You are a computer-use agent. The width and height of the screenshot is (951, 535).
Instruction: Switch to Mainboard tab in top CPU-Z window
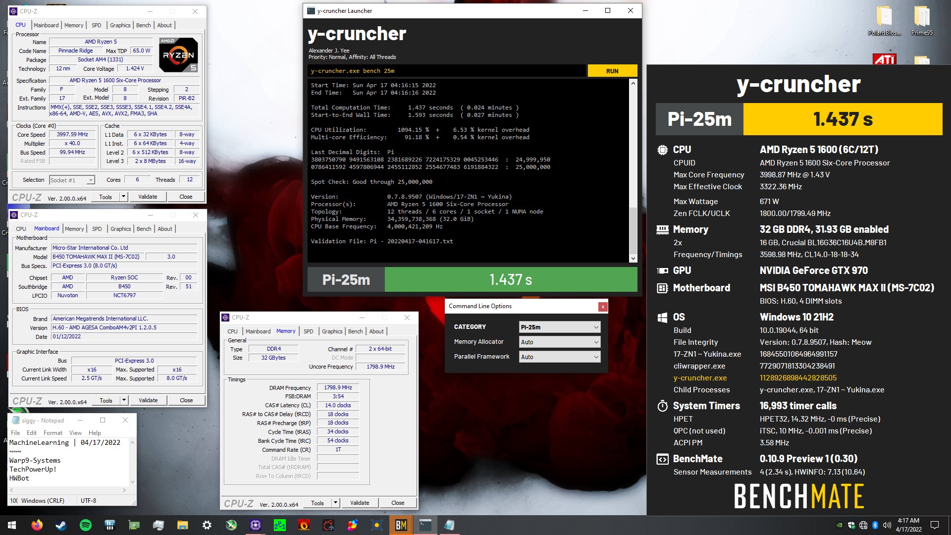(x=46, y=25)
